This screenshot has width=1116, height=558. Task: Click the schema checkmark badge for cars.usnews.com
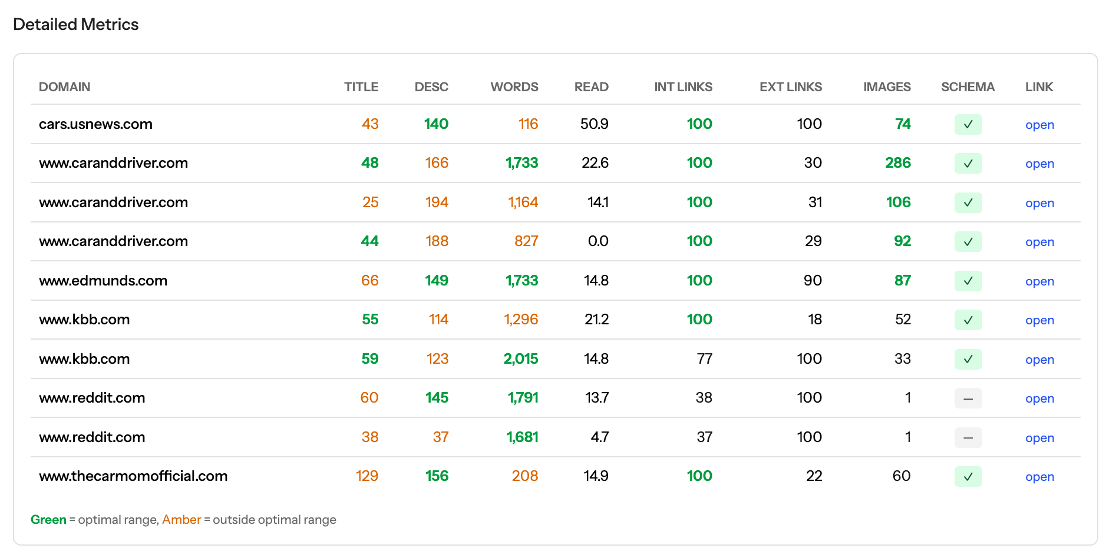coord(968,124)
